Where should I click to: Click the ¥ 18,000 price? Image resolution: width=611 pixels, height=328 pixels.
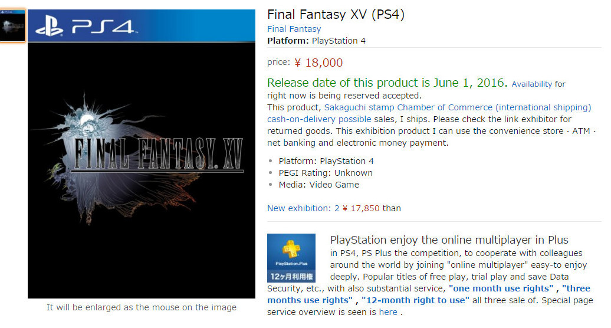(x=318, y=63)
